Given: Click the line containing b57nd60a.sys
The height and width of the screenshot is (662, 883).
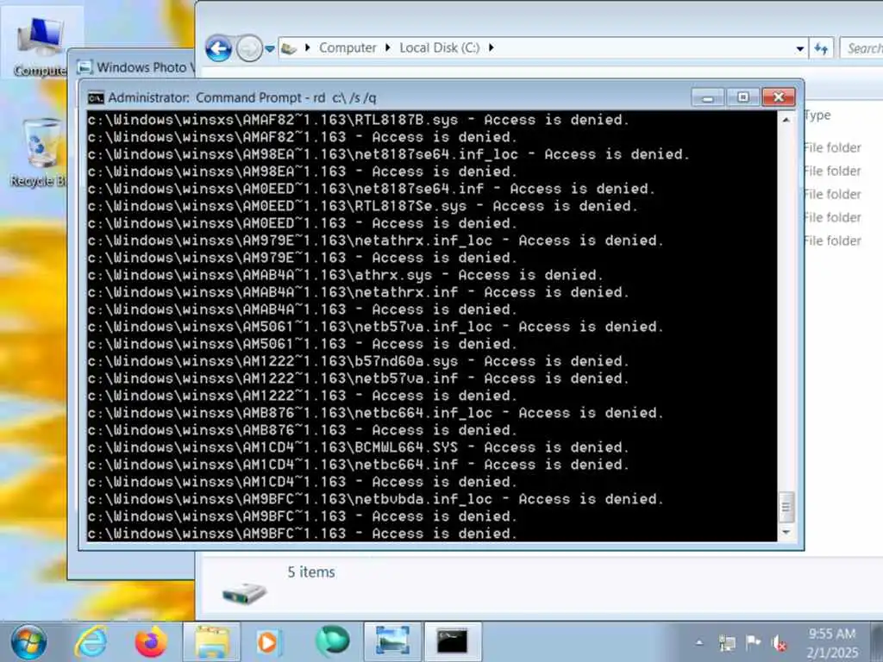Looking at the screenshot, I should (358, 361).
